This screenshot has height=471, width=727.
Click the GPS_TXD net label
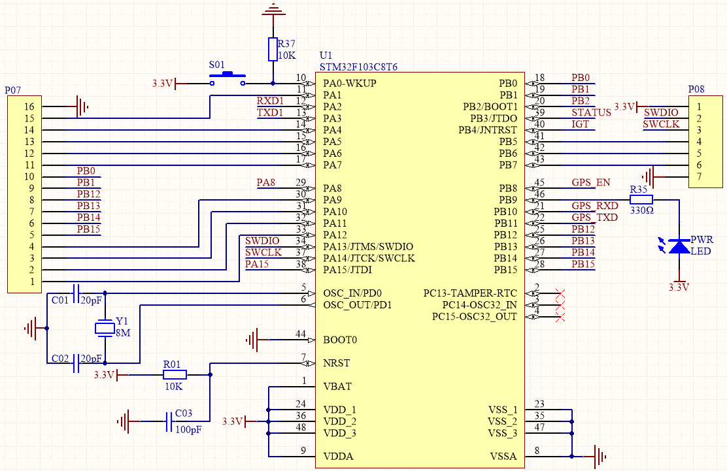click(594, 217)
